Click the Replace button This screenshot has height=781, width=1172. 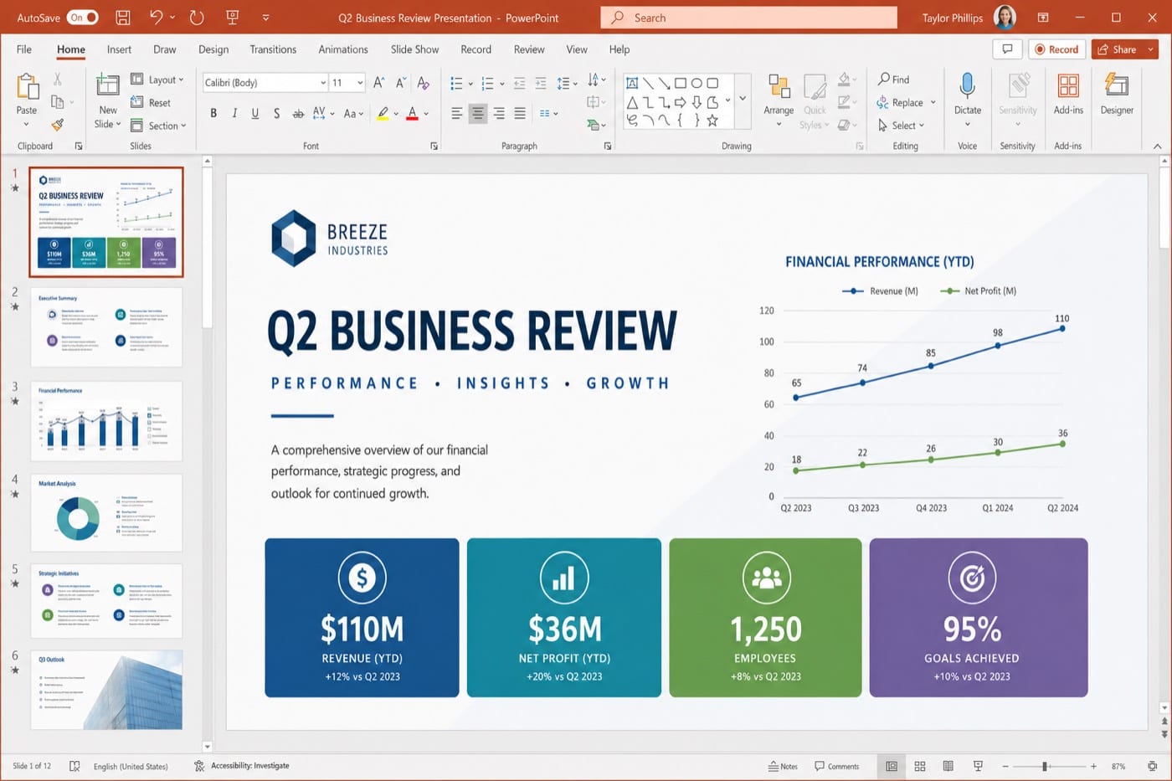click(x=900, y=102)
